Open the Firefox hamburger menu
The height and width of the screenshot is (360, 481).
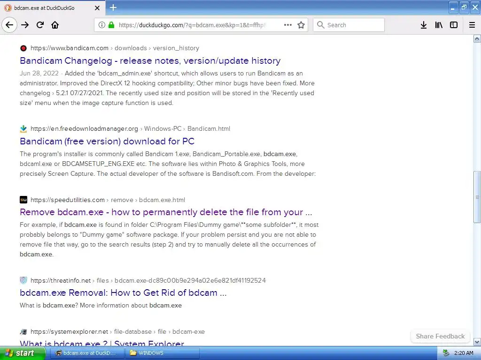click(472, 25)
